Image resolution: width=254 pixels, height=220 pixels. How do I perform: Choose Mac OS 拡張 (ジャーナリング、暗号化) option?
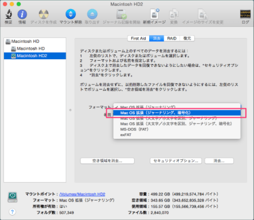click(177, 113)
